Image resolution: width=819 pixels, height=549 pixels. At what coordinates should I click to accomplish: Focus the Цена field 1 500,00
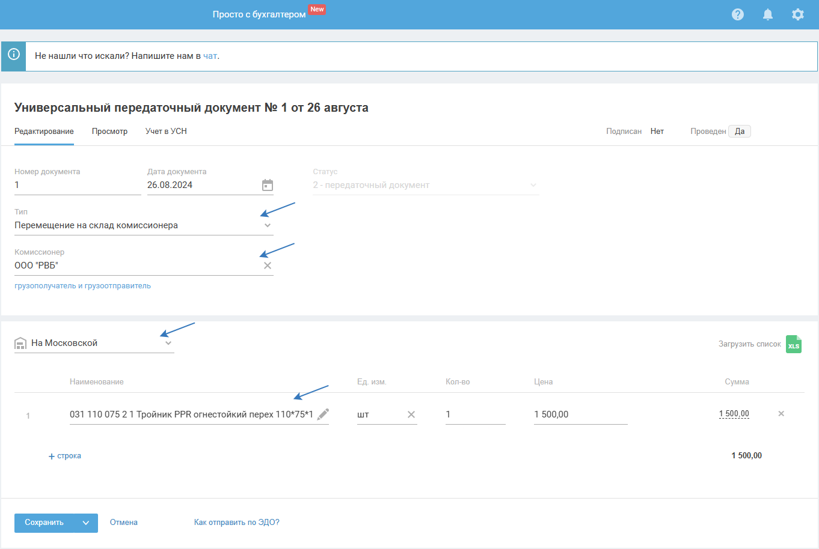(x=580, y=414)
